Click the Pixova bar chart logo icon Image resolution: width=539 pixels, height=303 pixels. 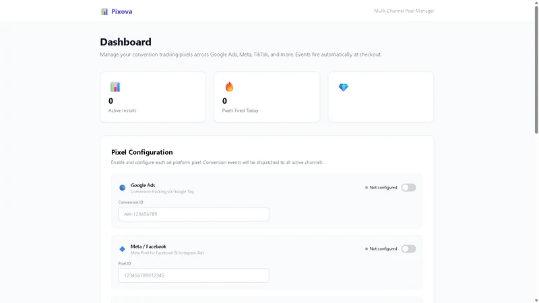coord(104,11)
